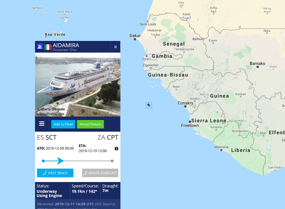Click the Italian flag icon

click(x=48, y=47)
